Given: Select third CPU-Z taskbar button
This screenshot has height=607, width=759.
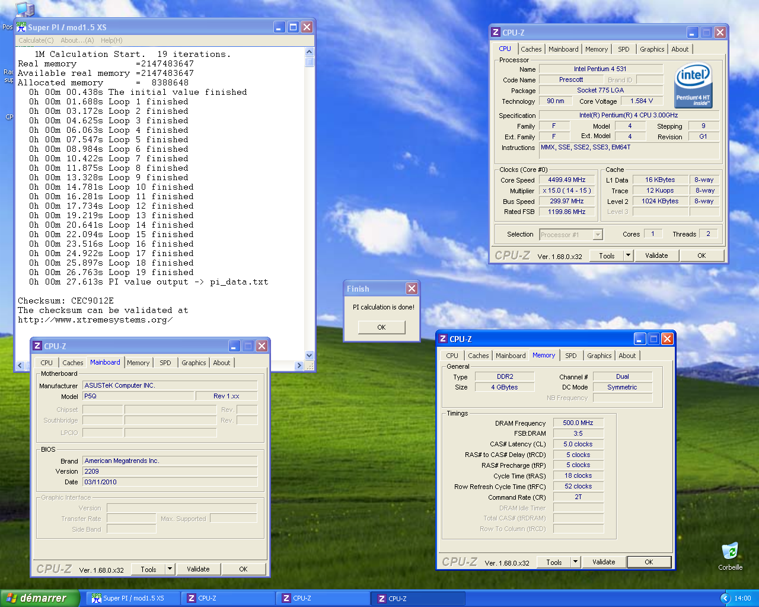Looking at the screenshot, I should pos(418,599).
